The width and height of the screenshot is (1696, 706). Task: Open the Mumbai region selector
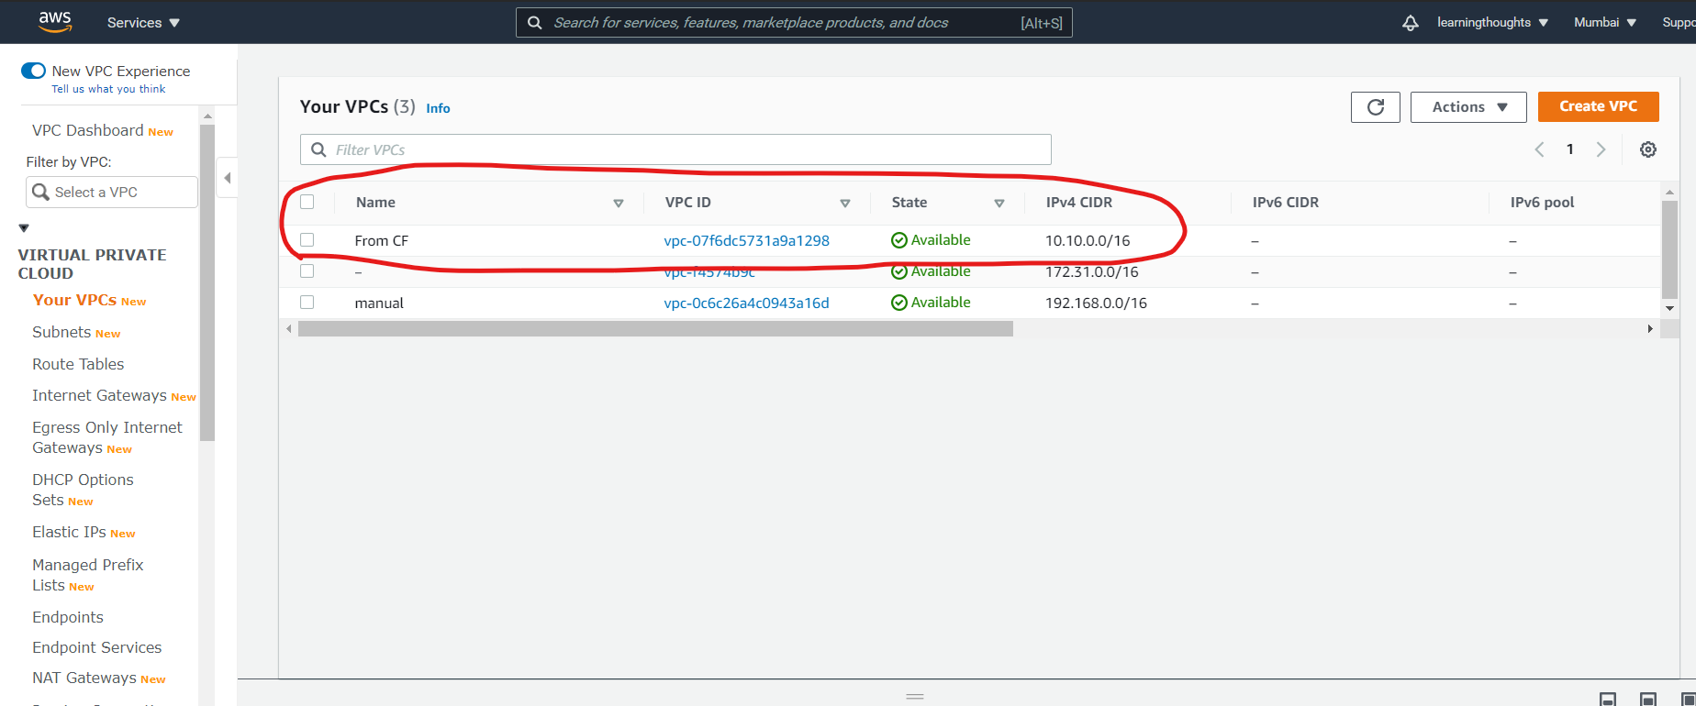coord(1605,23)
